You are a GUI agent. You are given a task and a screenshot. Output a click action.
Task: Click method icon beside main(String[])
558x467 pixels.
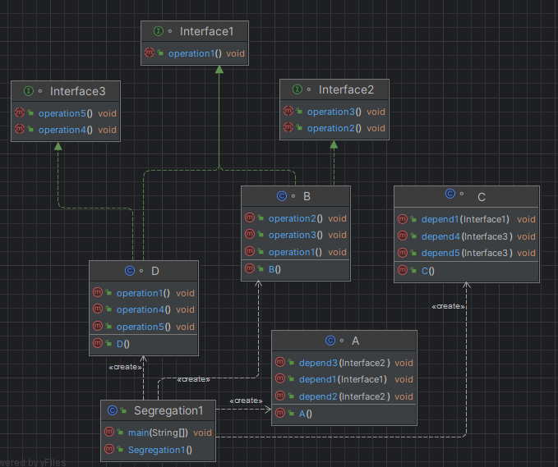click(109, 433)
